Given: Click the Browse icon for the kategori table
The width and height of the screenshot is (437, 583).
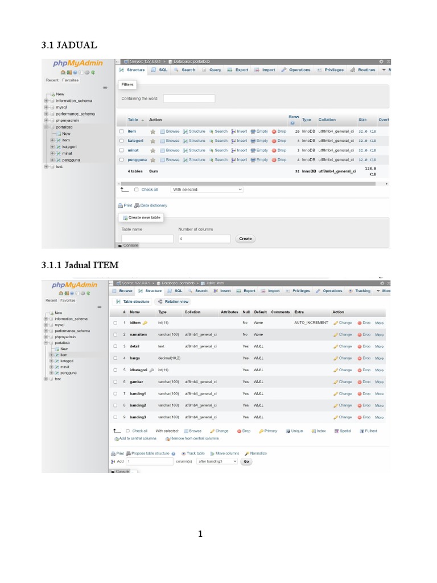Looking at the screenshot, I should (162, 141).
